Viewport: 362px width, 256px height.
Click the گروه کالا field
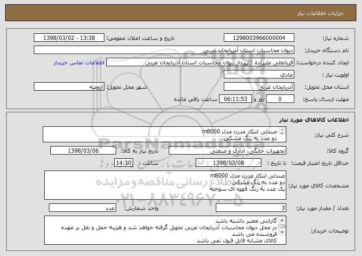tap(228, 151)
